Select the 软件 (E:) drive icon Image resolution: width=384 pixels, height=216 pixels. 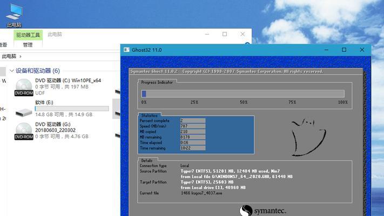pyautogui.click(x=24, y=112)
